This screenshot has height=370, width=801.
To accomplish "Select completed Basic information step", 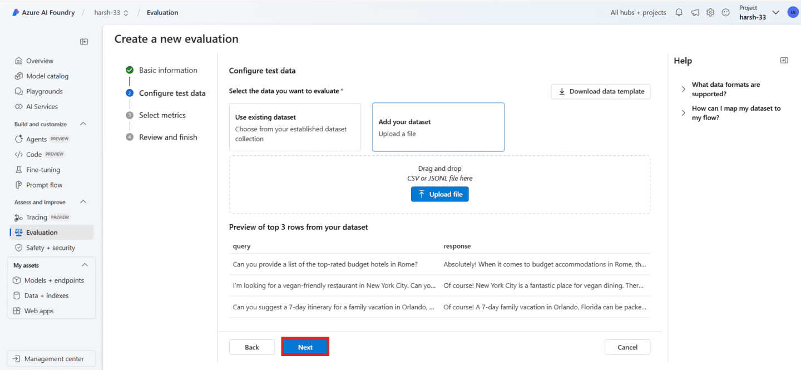I will coord(168,70).
